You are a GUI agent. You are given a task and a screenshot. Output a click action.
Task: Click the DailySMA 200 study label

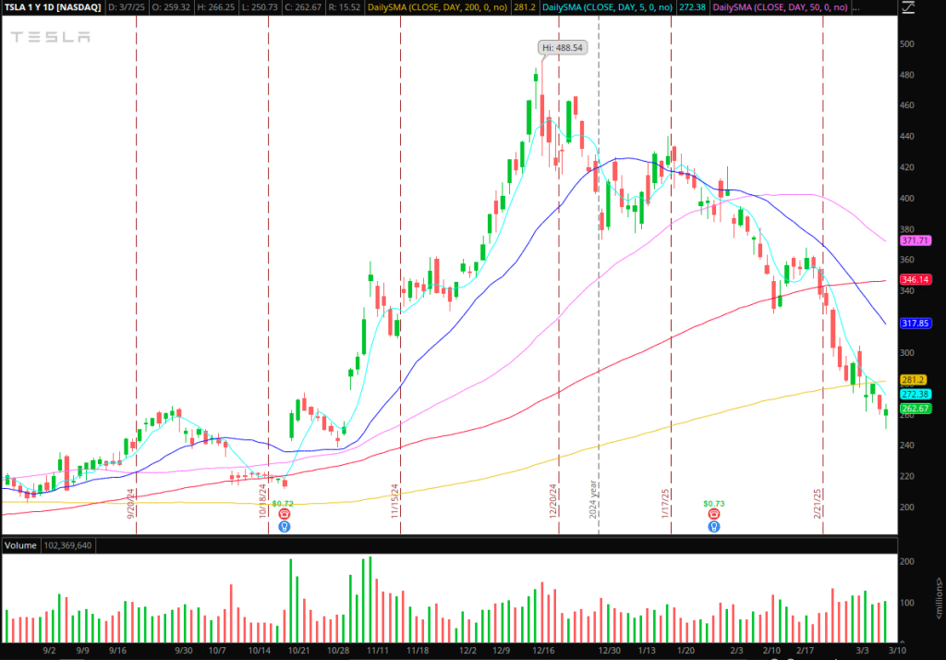pos(437,7)
